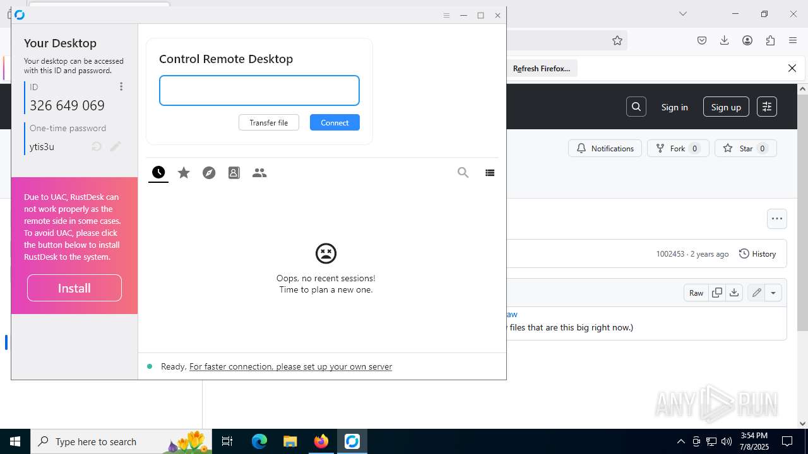Viewport: 808px width, 454px height.
Task: Bookmark page with Firefox star icon
Action: click(x=617, y=40)
